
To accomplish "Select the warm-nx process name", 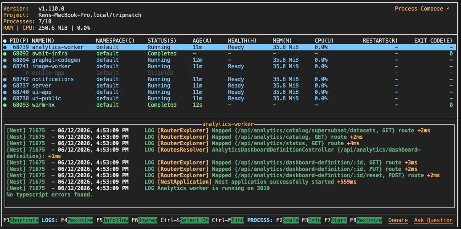I will [x=43, y=105].
